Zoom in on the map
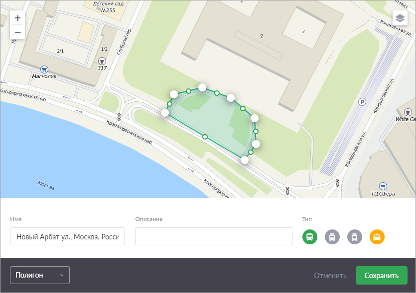The height and width of the screenshot is (293, 416). [x=17, y=18]
